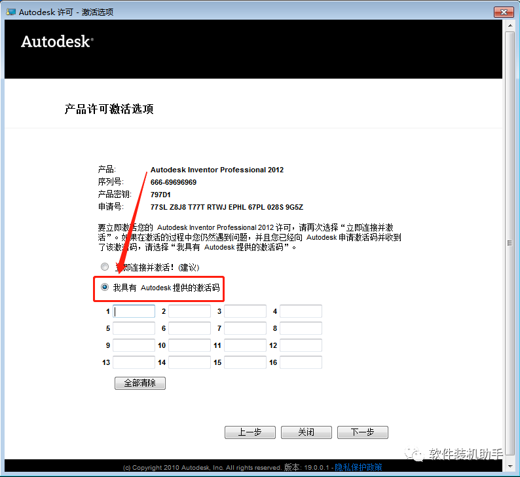Select the 'connect and activate now' radio option
The width and height of the screenshot is (520, 477).
[x=105, y=267]
